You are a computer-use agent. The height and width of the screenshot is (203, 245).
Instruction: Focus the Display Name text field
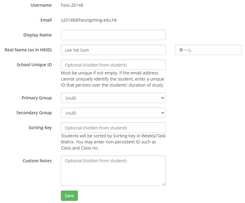[113, 35]
